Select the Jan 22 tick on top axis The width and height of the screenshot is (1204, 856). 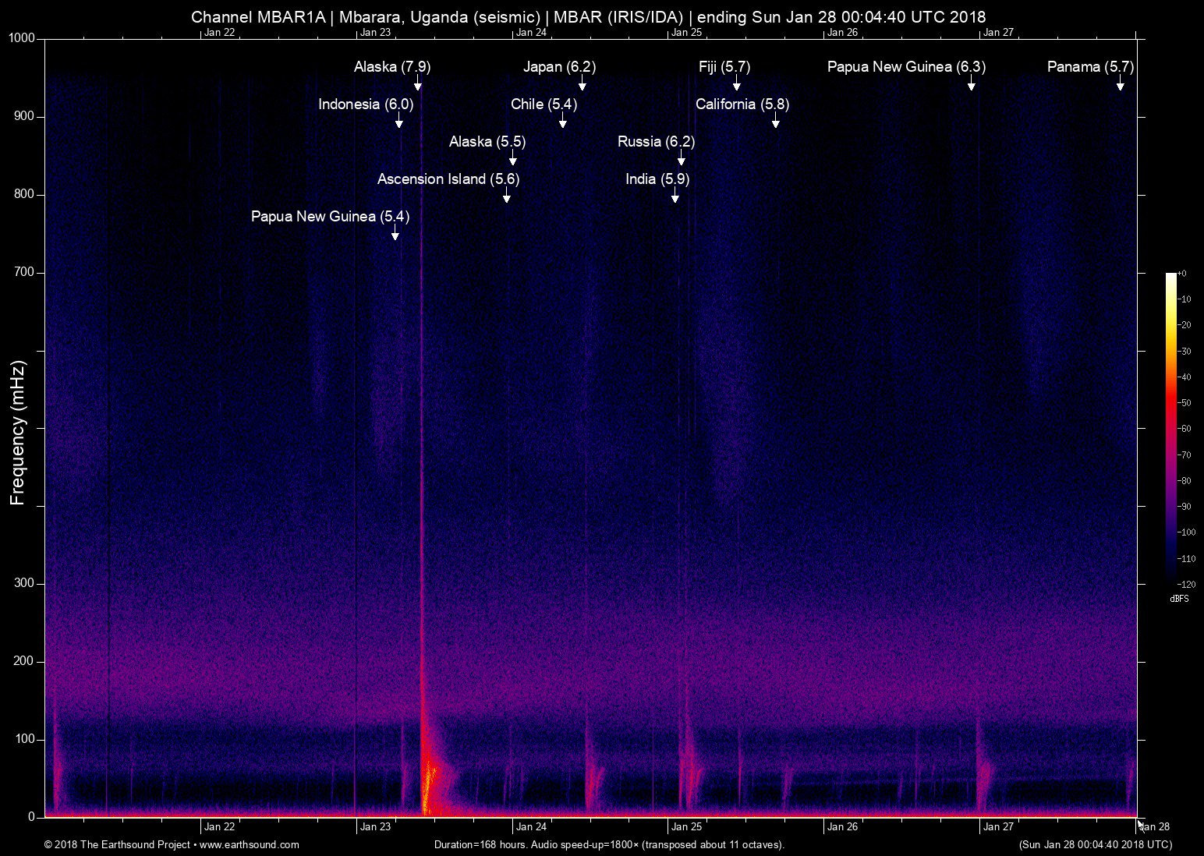pyautogui.click(x=221, y=33)
